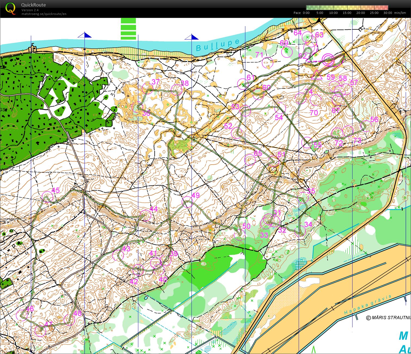
Task: Click the green striped block above the river
Action: coord(128,29)
